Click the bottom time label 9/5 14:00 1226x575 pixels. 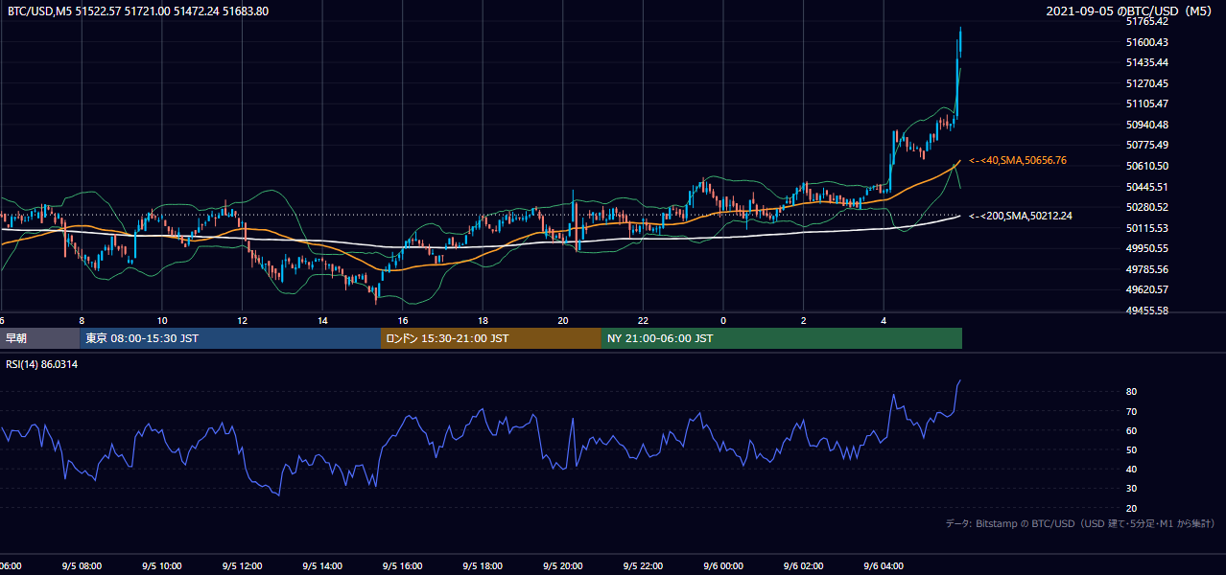click(322, 566)
